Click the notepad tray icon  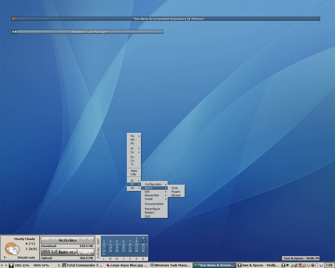317,265
